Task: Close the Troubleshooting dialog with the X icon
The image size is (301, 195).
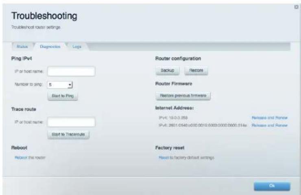Action: [x=296, y=7]
